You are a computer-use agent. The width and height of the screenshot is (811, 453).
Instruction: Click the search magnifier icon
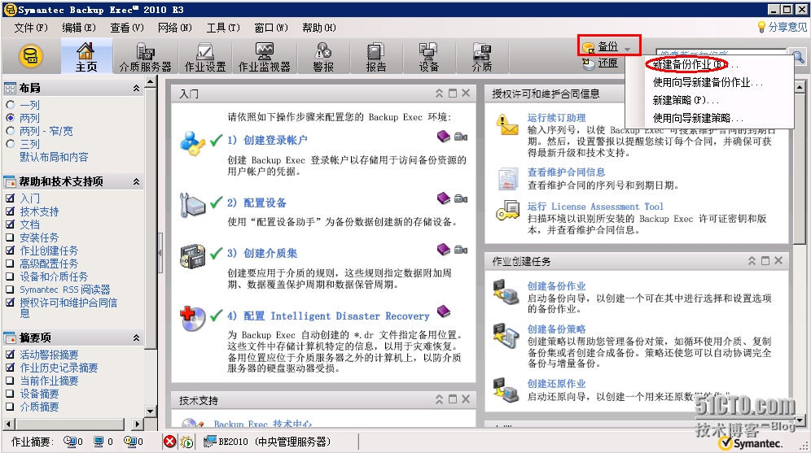point(798,57)
